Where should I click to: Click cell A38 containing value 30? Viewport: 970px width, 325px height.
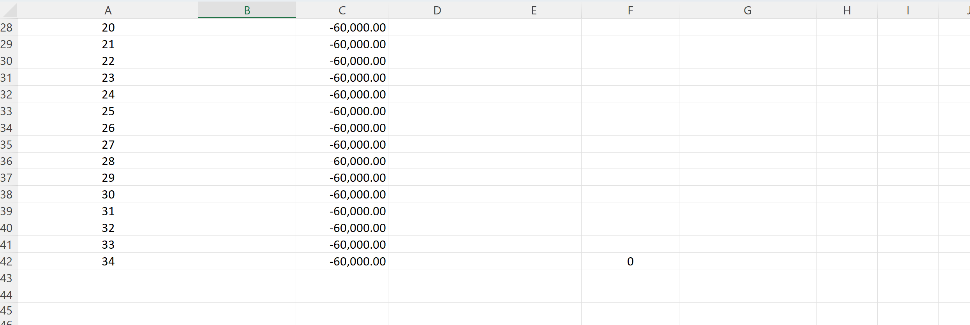tap(108, 194)
